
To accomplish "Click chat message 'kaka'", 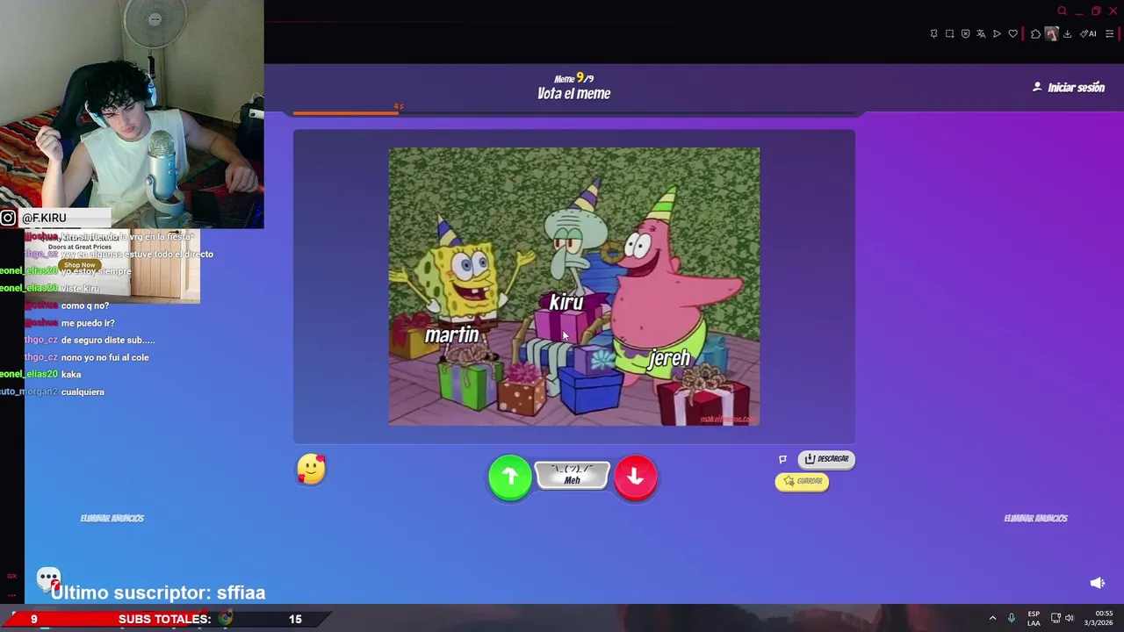I will (x=71, y=375).
